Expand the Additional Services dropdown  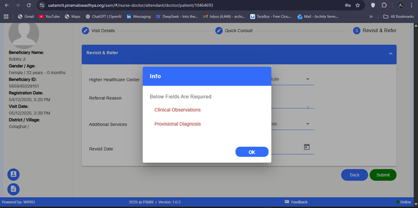point(307,124)
